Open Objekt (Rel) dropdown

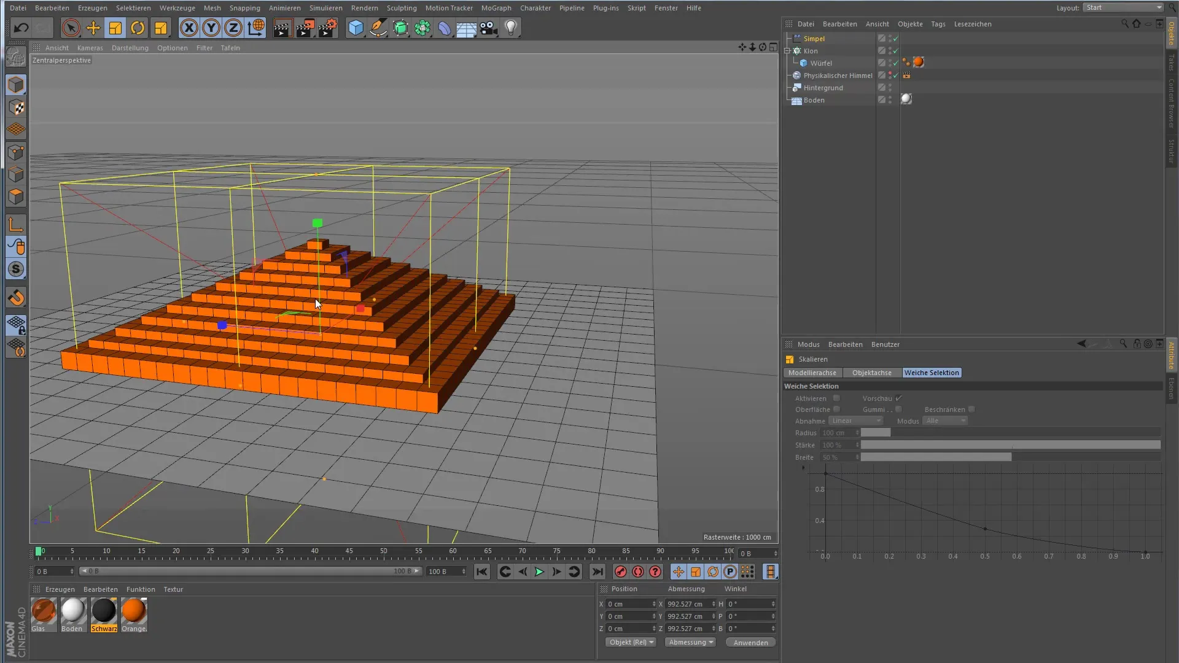(x=631, y=642)
